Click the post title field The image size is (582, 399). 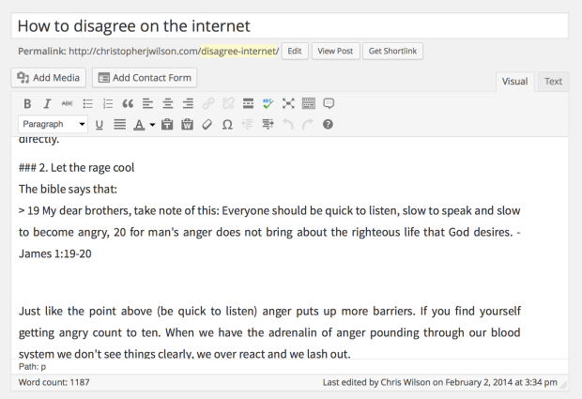click(x=289, y=25)
